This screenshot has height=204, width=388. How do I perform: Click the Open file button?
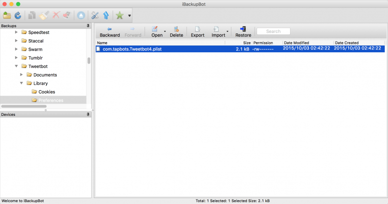click(156, 32)
